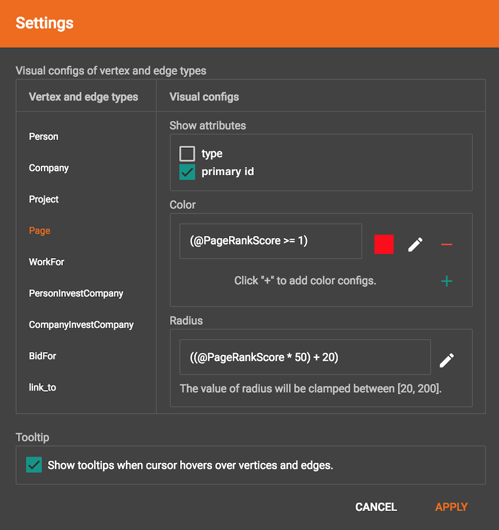Toggle the 'type' attribute checkbox
Image resolution: width=499 pixels, height=530 pixels.
[x=188, y=154]
